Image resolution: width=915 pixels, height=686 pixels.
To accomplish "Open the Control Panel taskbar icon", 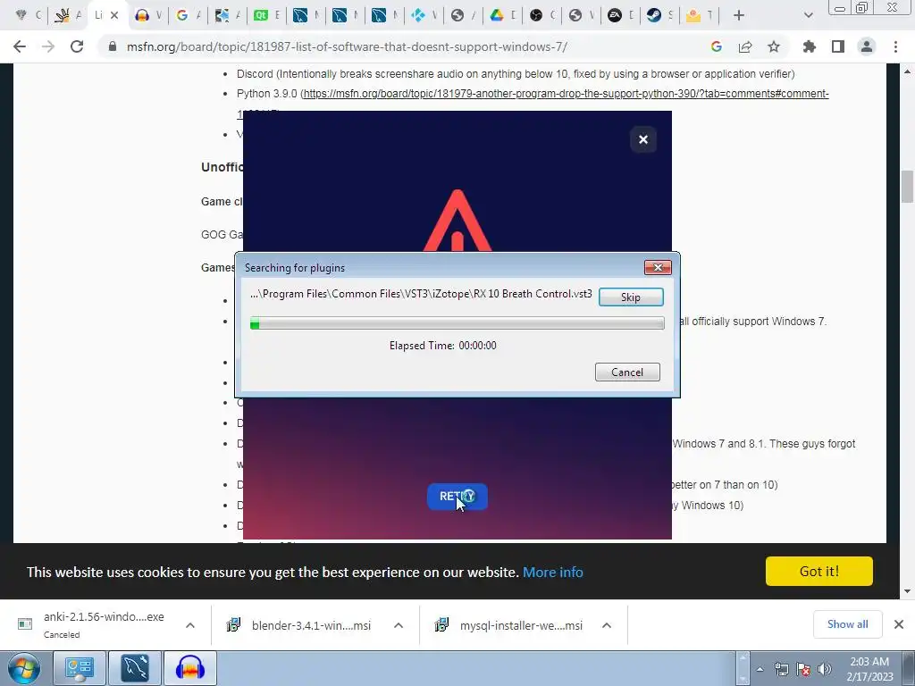I will click(x=80, y=668).
